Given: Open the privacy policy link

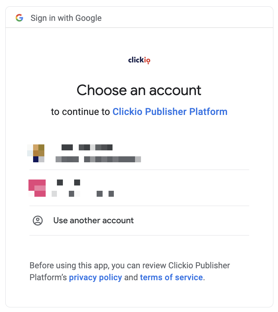Looking at the screenshot, I should 95,277.
